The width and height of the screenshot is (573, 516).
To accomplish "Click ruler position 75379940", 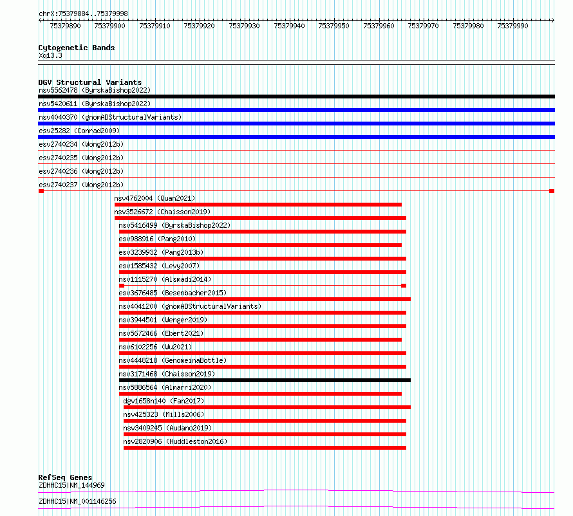I will pos(289,26).
